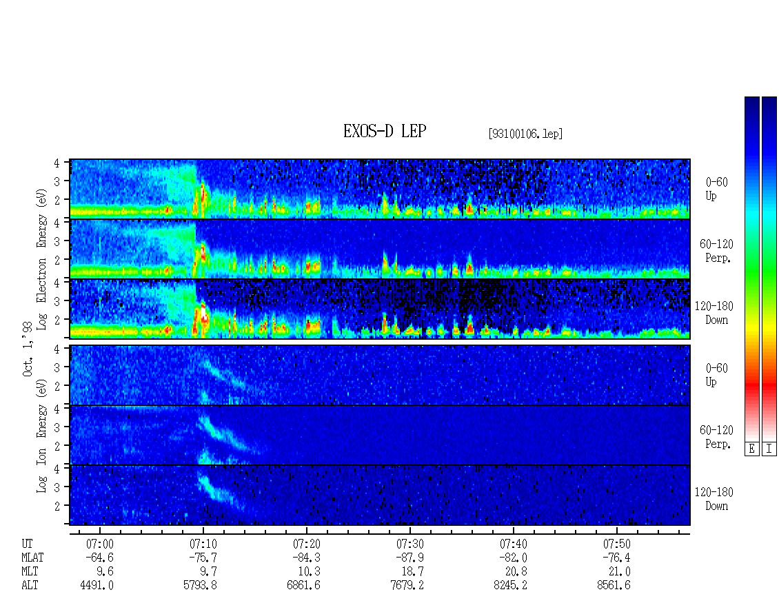Click the altitude value 4491.0
The width and height of the screenshot is (779, 603).
(97, 586)
